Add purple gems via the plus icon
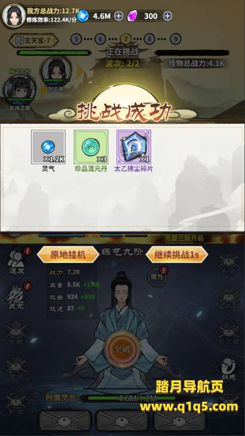This screenshot has height=436, width=245. pyautogui.click(x=167, y=16)
